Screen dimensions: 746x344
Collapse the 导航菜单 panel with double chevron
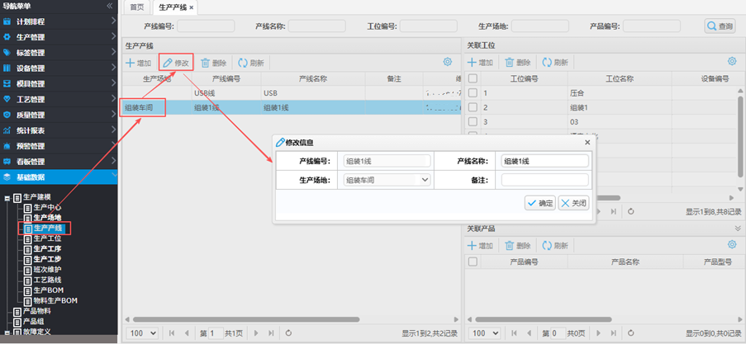tap(110, 6)
